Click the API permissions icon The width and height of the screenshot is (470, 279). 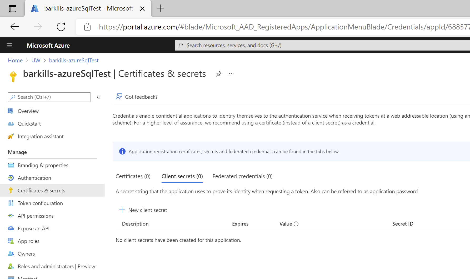(x=11, y=216)
